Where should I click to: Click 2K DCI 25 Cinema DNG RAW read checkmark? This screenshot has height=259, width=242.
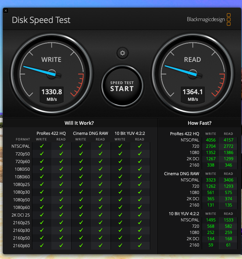click(x=100, y=215)
